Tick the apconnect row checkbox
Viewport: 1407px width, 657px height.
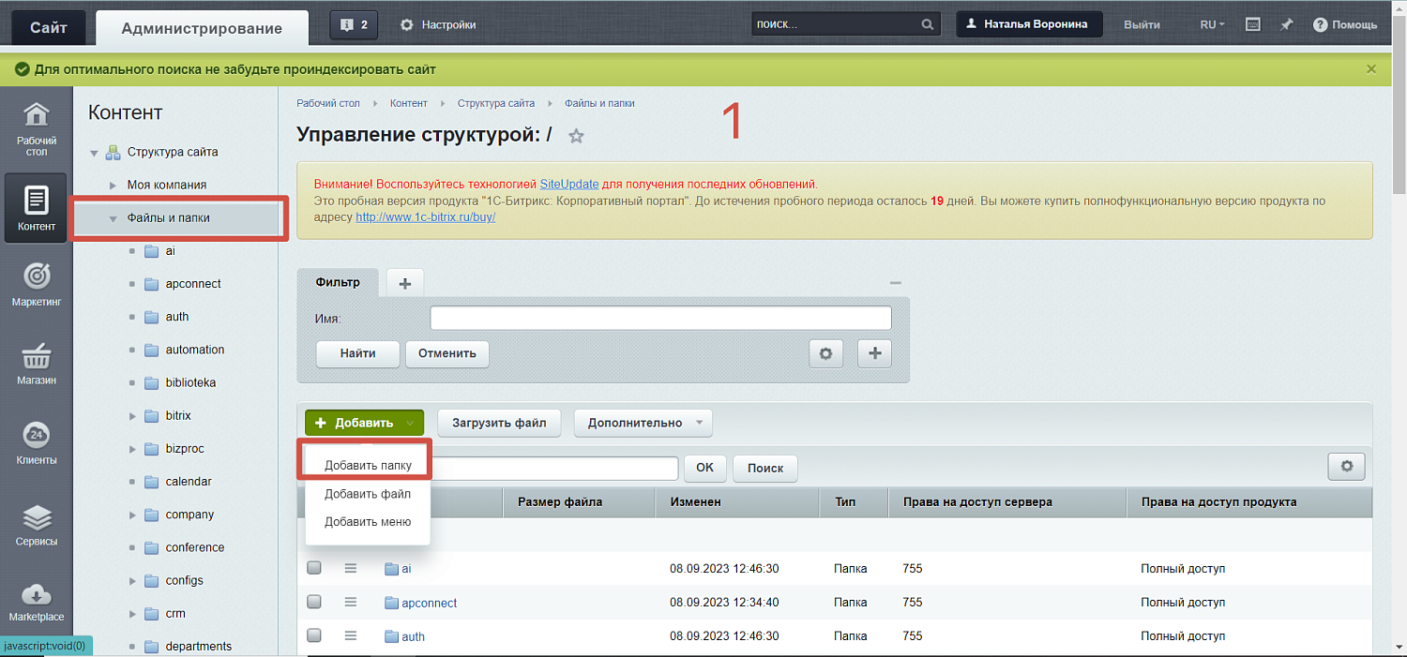[x=314, y=602]
